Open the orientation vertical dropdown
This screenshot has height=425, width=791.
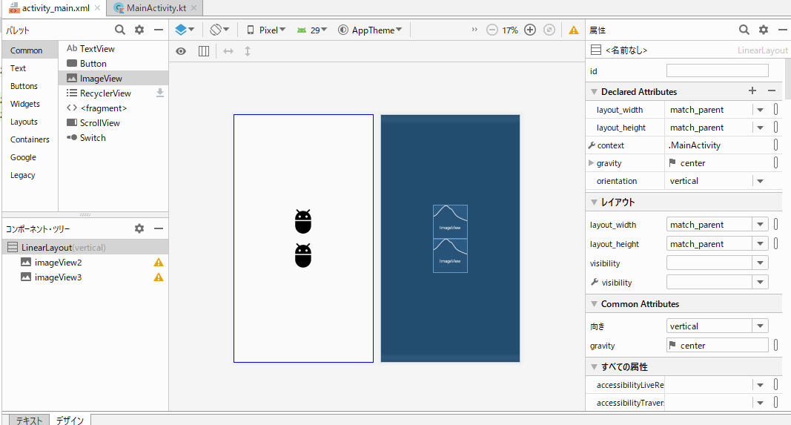coord(759,181)
